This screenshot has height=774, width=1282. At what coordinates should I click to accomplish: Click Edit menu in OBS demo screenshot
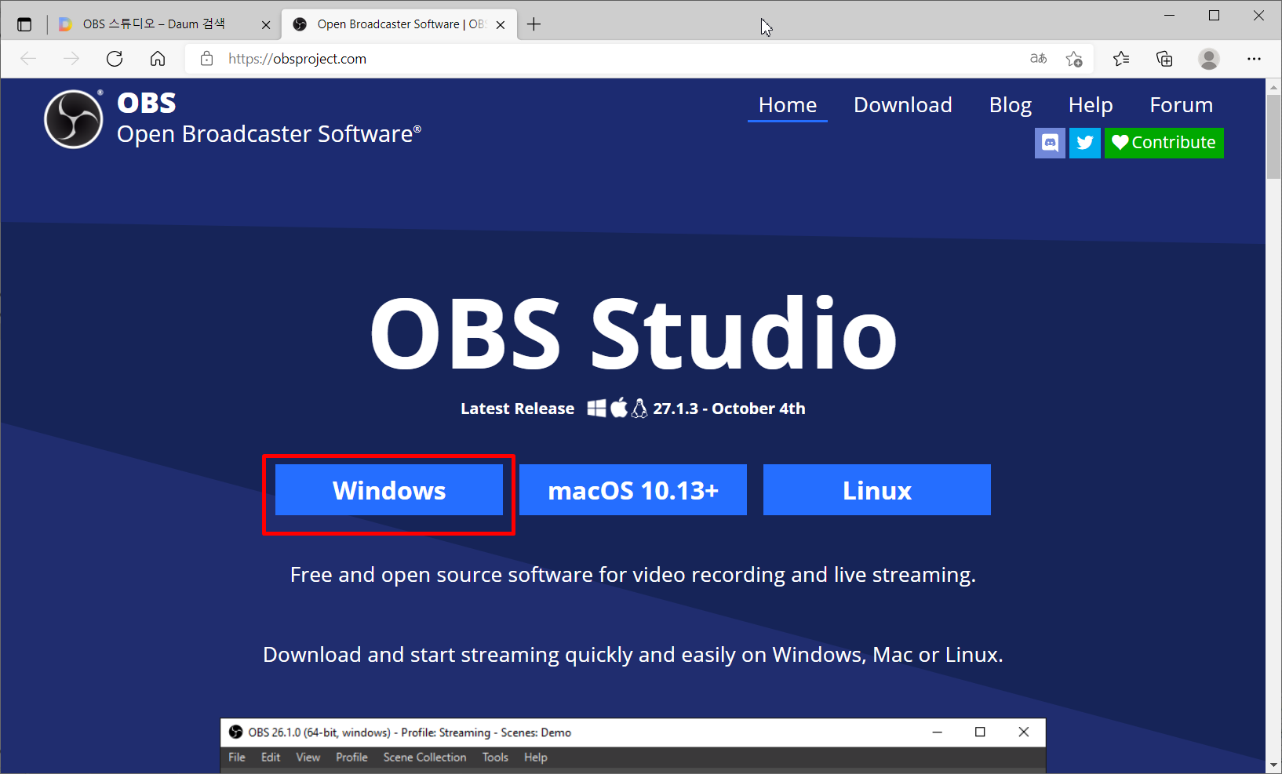click(x=271, y=758)
